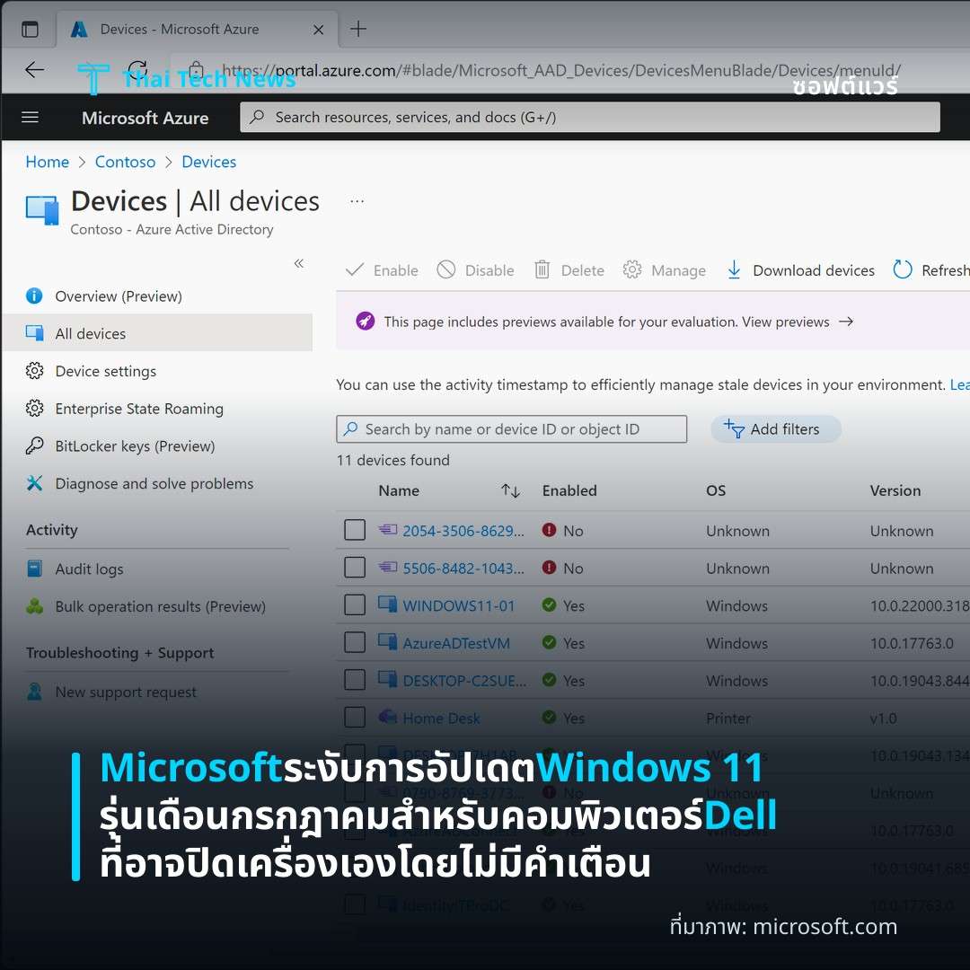The height and width of the screenshot is (970, 970).
Task: Click the Delete trash icon button
Action: pyautogui.click(x=569, y=270)
